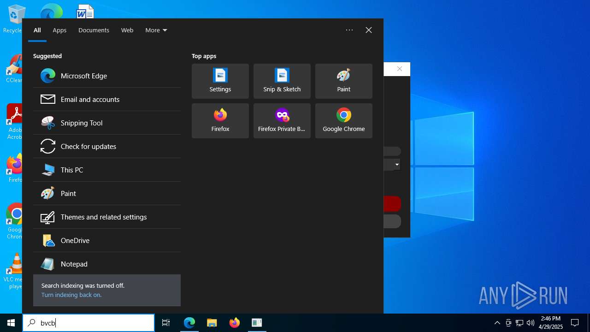This screenshot has width=590, height=332.
Task: Open the dropdown arrow in background window
Action: [x=397, y=165]
